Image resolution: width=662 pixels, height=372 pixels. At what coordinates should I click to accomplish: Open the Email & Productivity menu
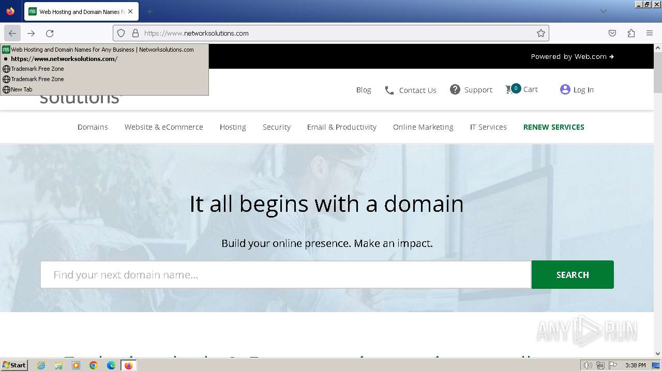point(342,127)
